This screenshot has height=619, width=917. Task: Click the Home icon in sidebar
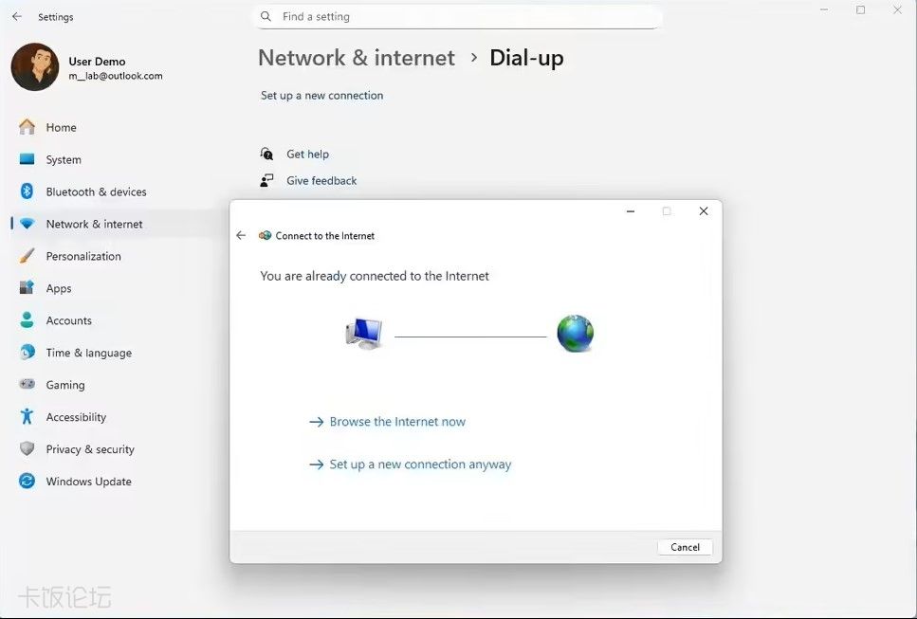tap(27, 127)
